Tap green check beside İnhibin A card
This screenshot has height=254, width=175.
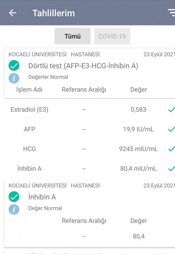[14, 197]
